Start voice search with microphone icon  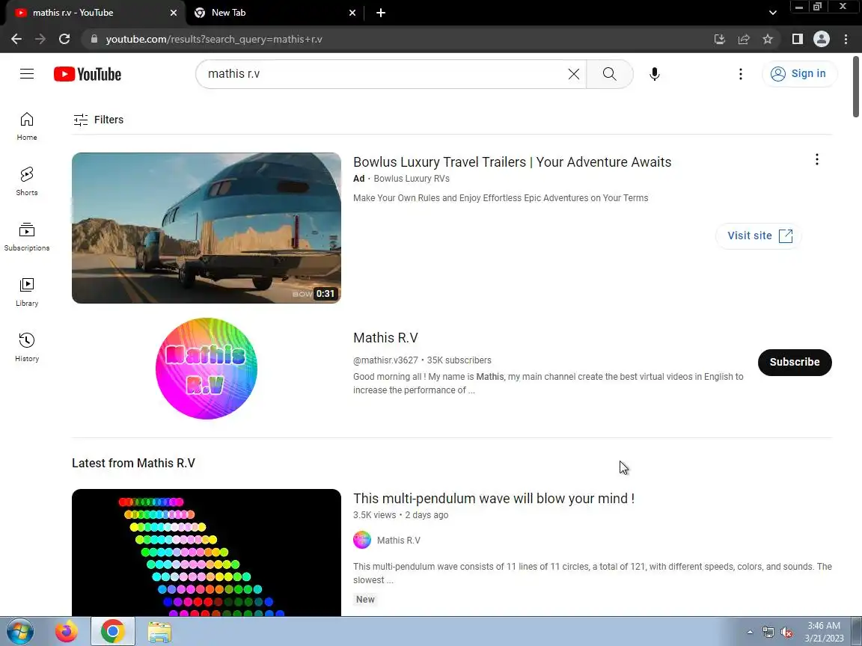coord(654,74)
